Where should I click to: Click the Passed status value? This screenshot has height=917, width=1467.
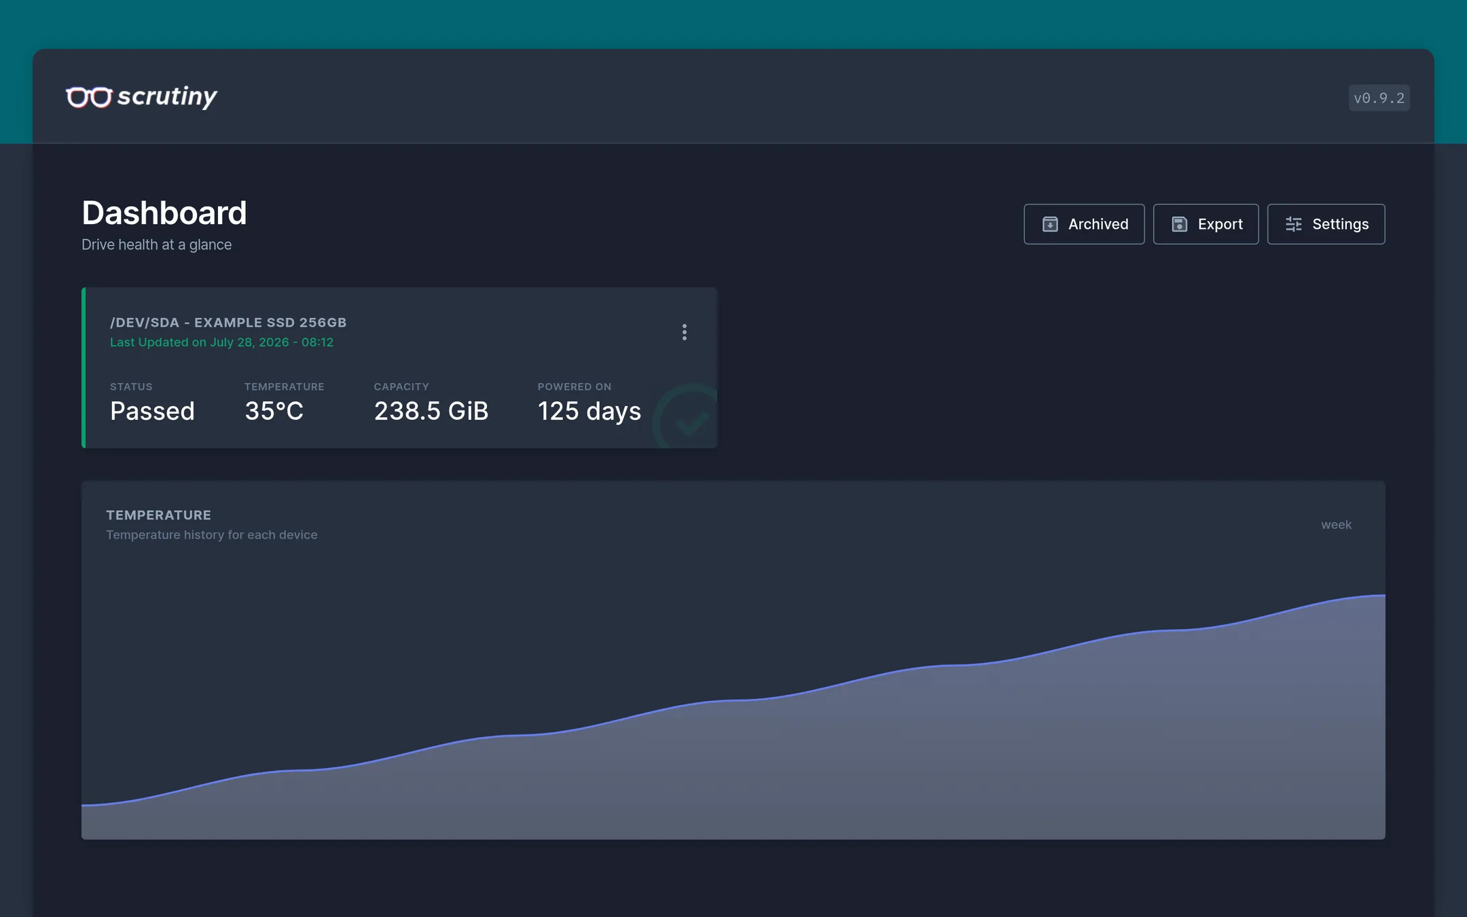pyautogui.click(x=152, y=411)
